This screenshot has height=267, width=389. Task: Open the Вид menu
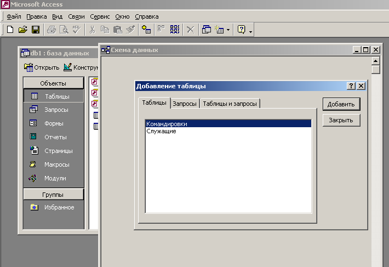click(x=58, y=16)
